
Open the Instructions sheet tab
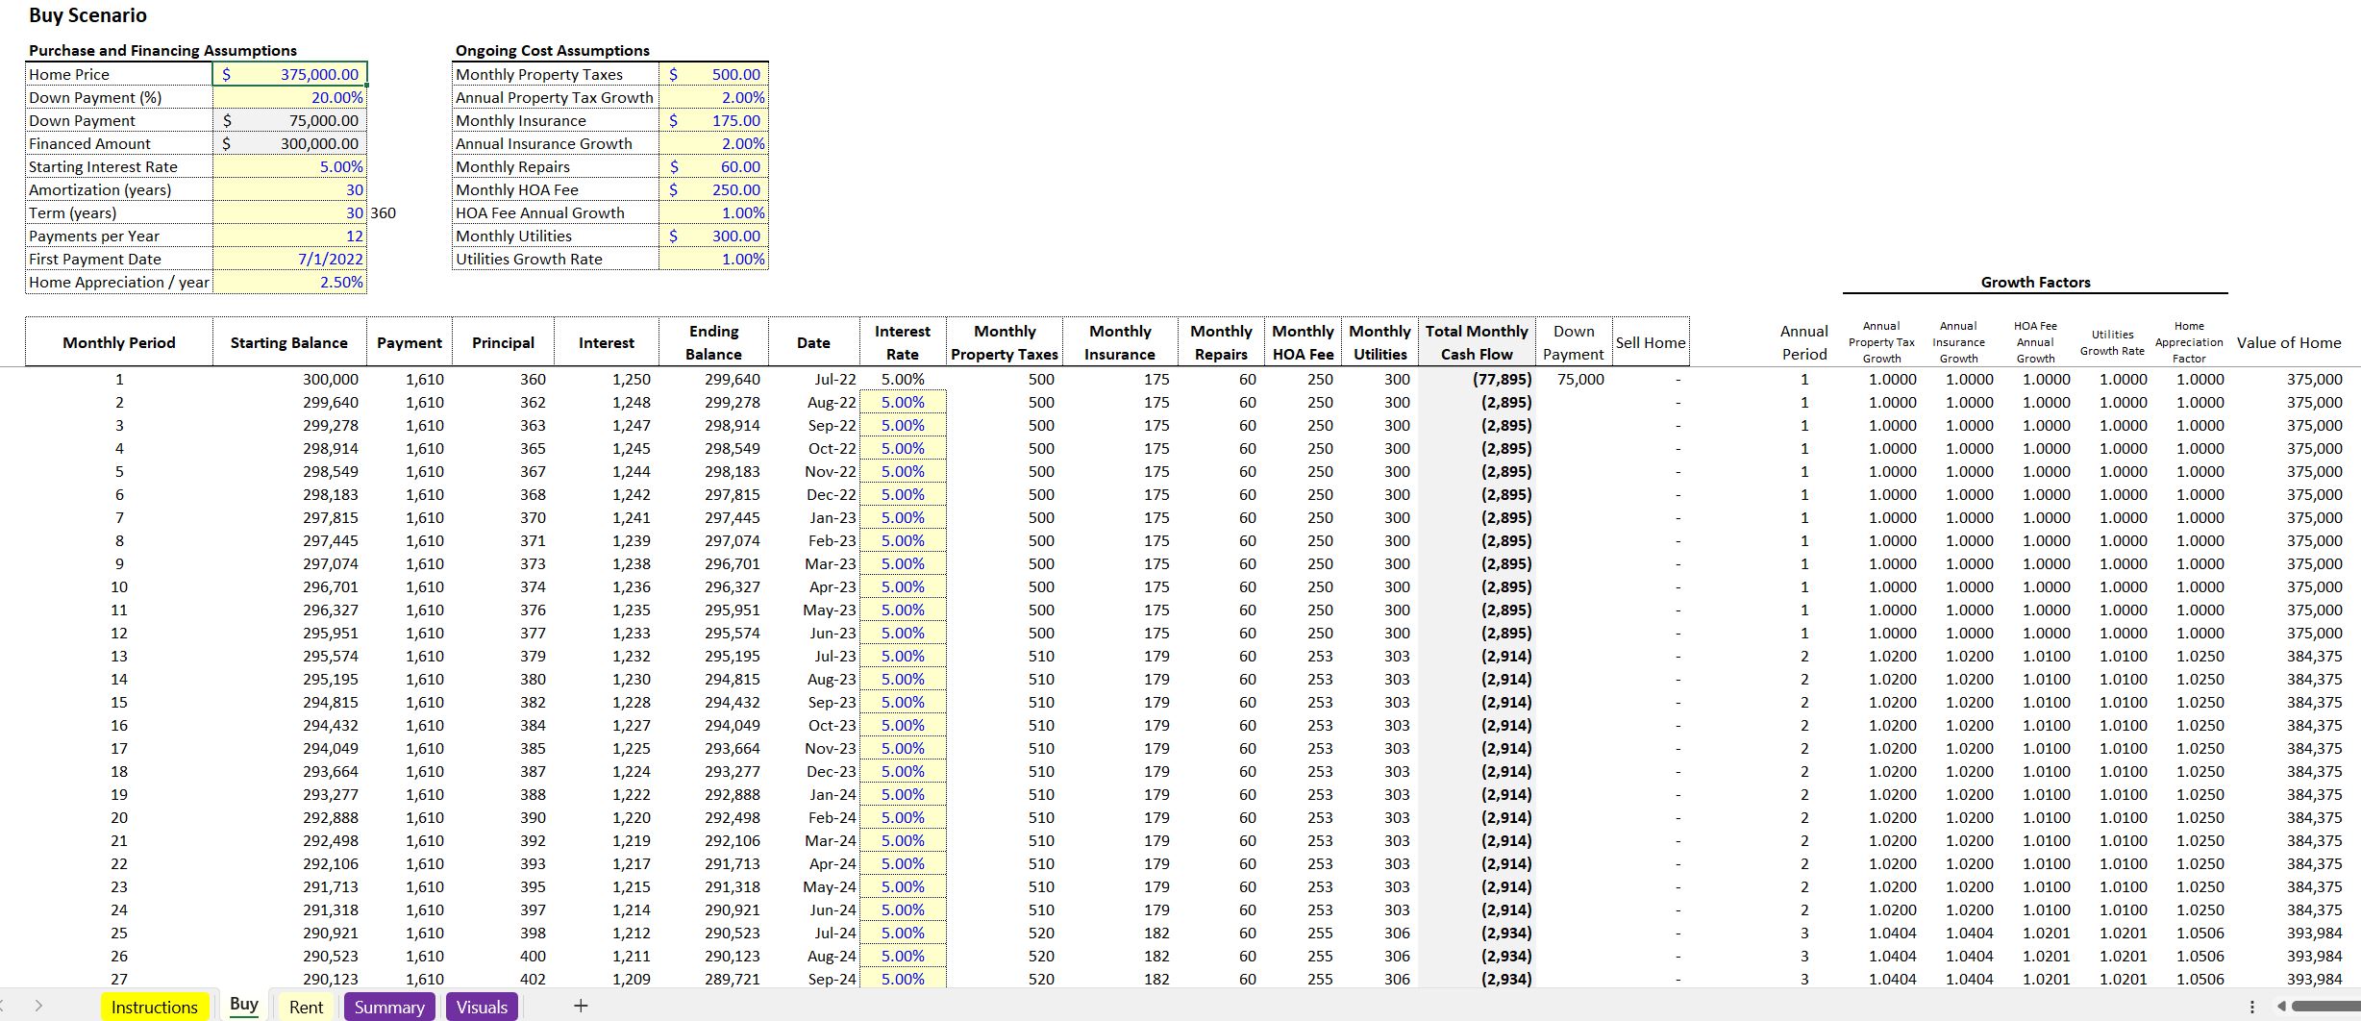click(154, 1007)
